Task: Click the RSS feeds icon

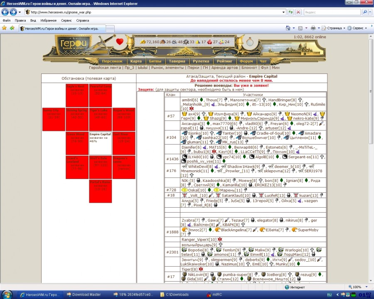Action: (x=300, y=28)
